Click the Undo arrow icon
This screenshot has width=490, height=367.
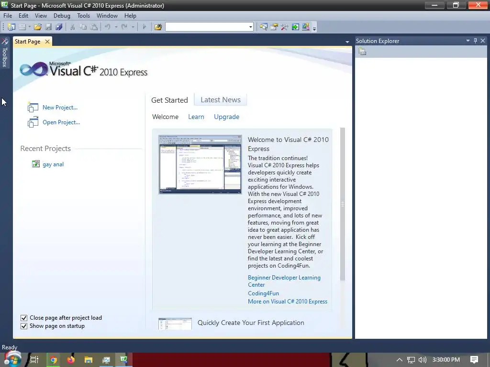click(x=108, y=27)
